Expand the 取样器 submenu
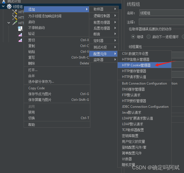This screenshot has height=173, width=184. [x=104, y=9]
